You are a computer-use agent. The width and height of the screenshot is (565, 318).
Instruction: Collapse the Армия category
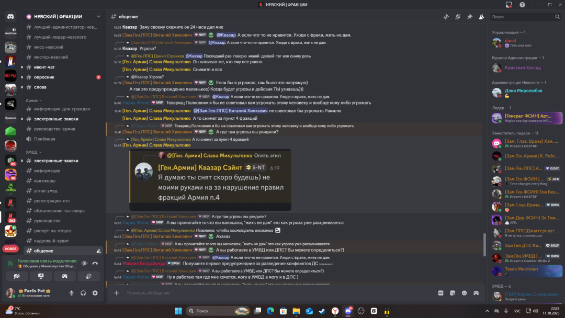click(x=35, y=100)
